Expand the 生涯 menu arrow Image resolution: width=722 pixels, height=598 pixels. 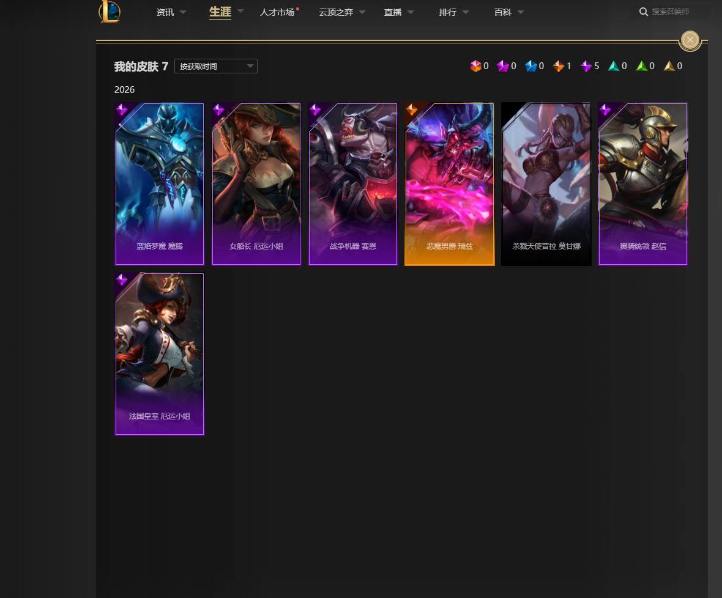click(240, 11)
